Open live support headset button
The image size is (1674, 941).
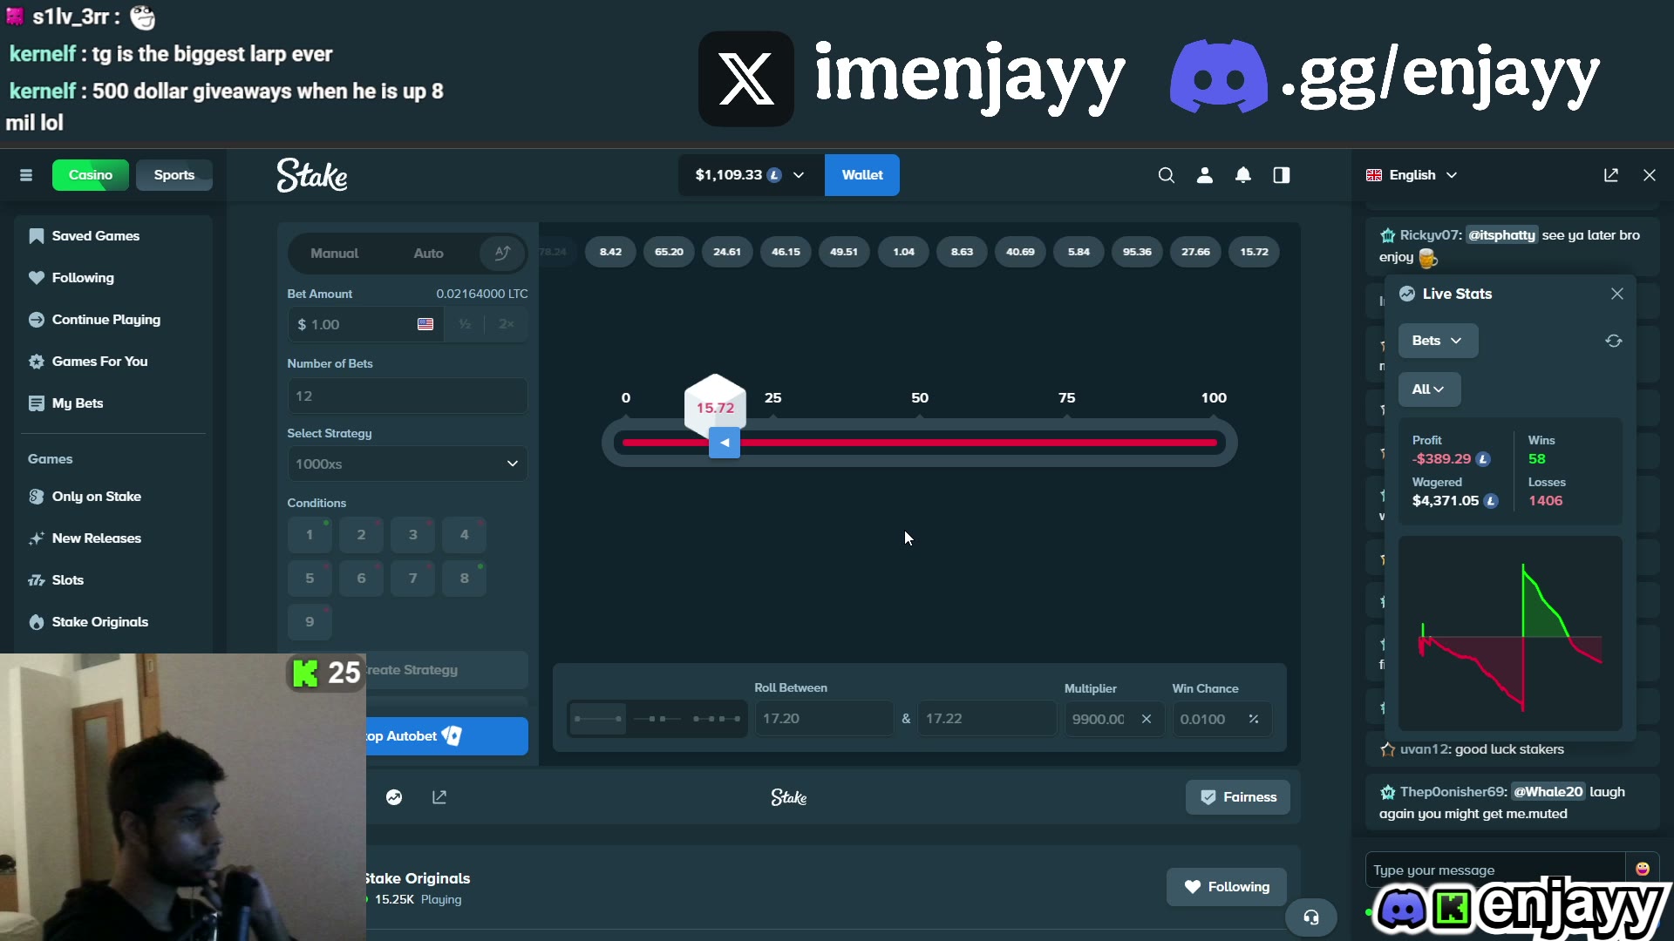pos(1311,917)
